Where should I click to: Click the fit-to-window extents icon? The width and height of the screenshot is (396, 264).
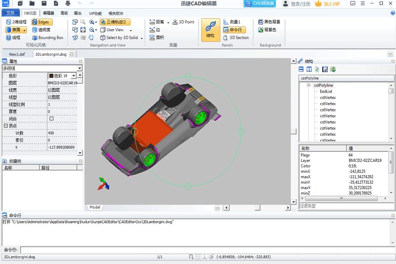pyautogui.click(x=83, y=30)
